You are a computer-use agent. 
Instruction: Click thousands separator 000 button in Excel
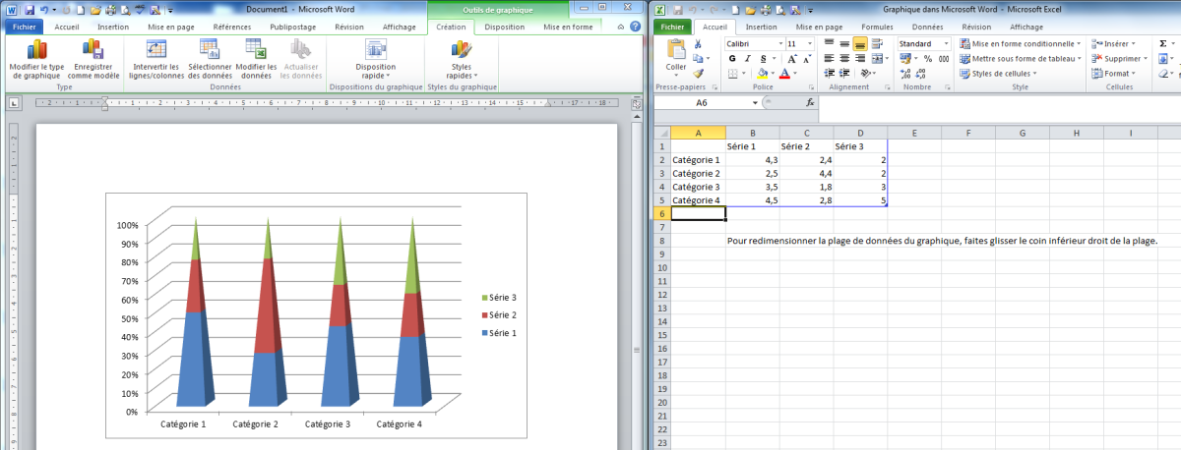944,59
